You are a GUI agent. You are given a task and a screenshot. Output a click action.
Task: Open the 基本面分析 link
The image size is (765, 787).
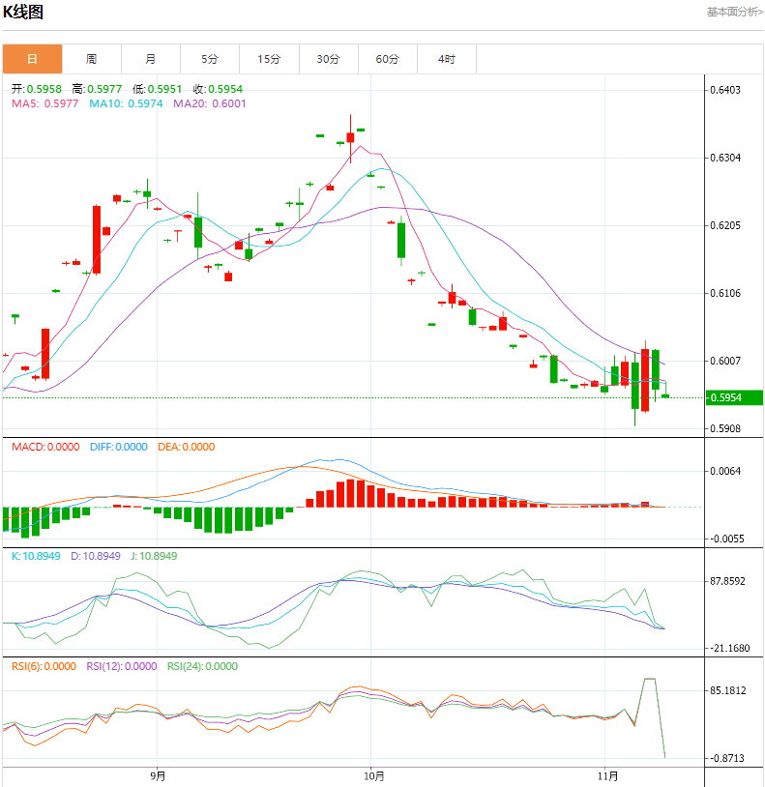pos(734,12)
